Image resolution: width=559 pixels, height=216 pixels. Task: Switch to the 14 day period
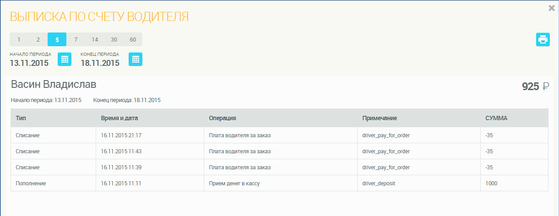(95, 39)
